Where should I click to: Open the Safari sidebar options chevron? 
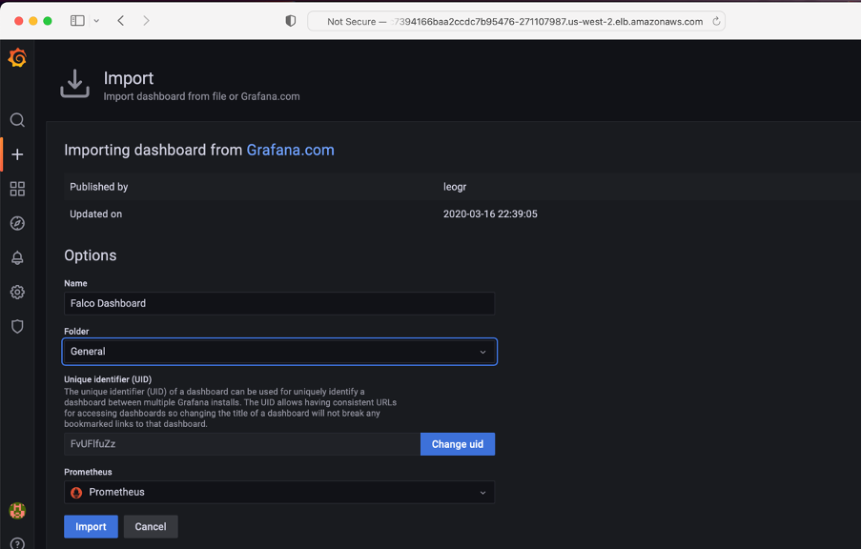coord(96,21)
